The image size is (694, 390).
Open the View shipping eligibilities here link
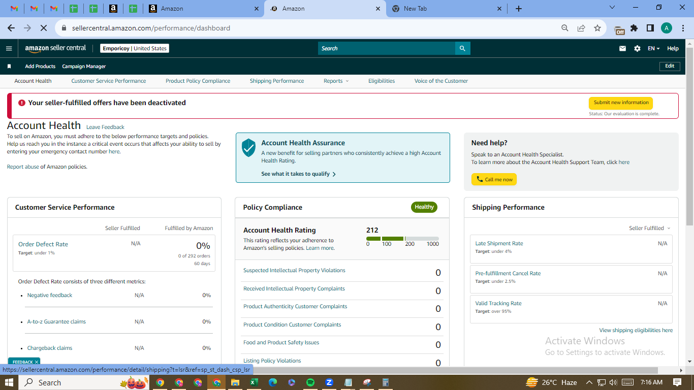pos(636,330)
